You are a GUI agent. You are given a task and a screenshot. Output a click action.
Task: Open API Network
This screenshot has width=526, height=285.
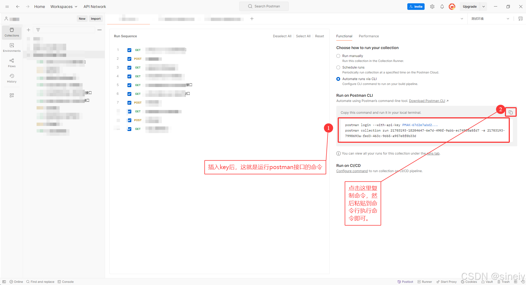(x=95, y=7)
